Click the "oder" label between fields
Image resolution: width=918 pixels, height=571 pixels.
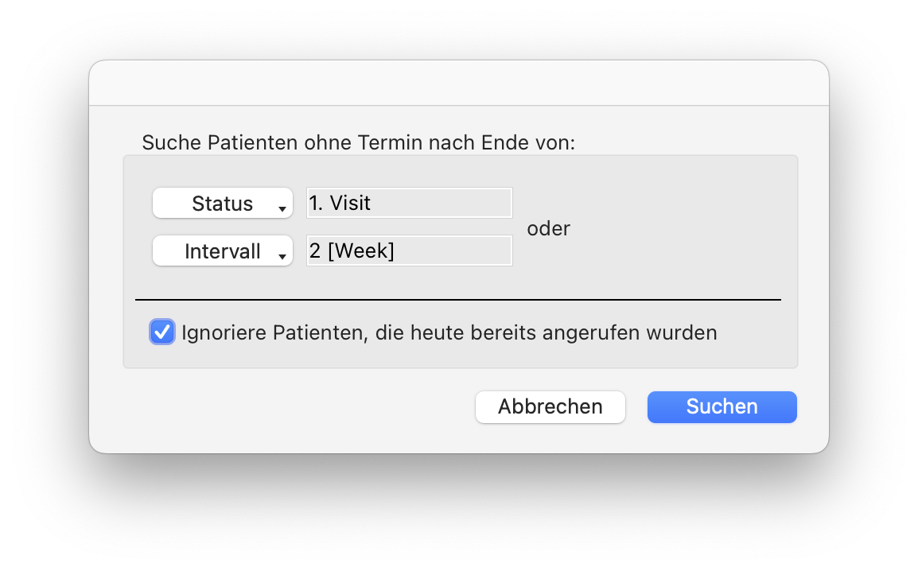click(x=549, y=229)
